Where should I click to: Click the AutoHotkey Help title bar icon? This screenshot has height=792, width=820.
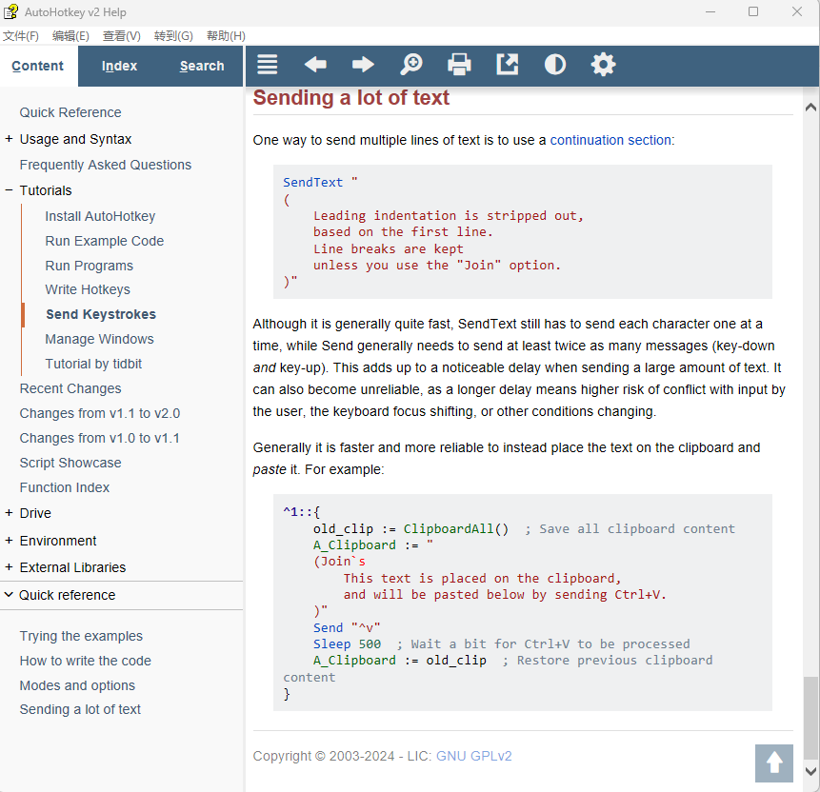coord(10,11)
